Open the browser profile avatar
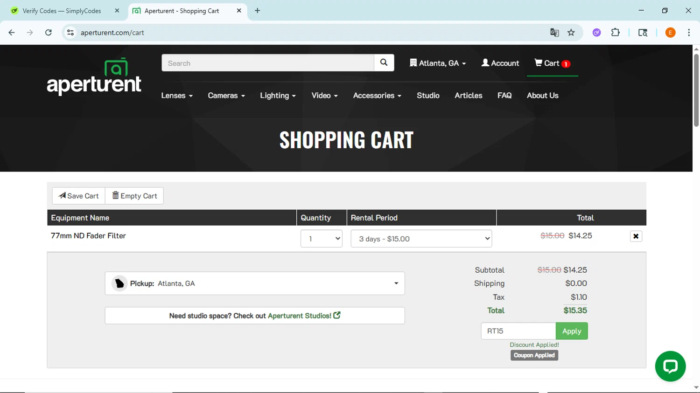This screenshot has height=393, width=700. tap(670, 33)
